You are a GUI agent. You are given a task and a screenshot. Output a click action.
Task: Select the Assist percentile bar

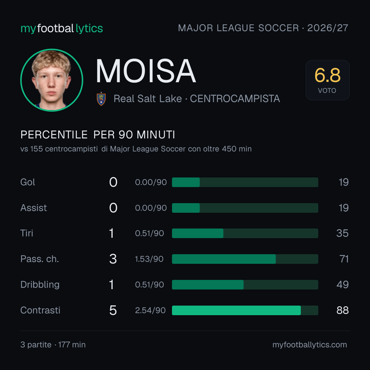tap(245, 208)
